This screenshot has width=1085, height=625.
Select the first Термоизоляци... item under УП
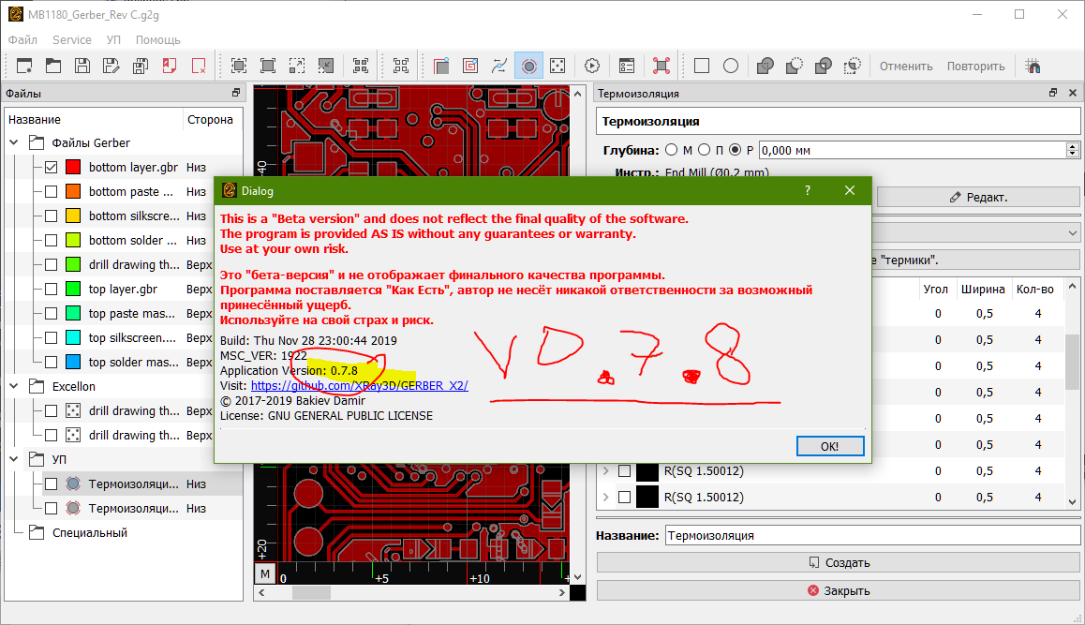pos(133,484)
